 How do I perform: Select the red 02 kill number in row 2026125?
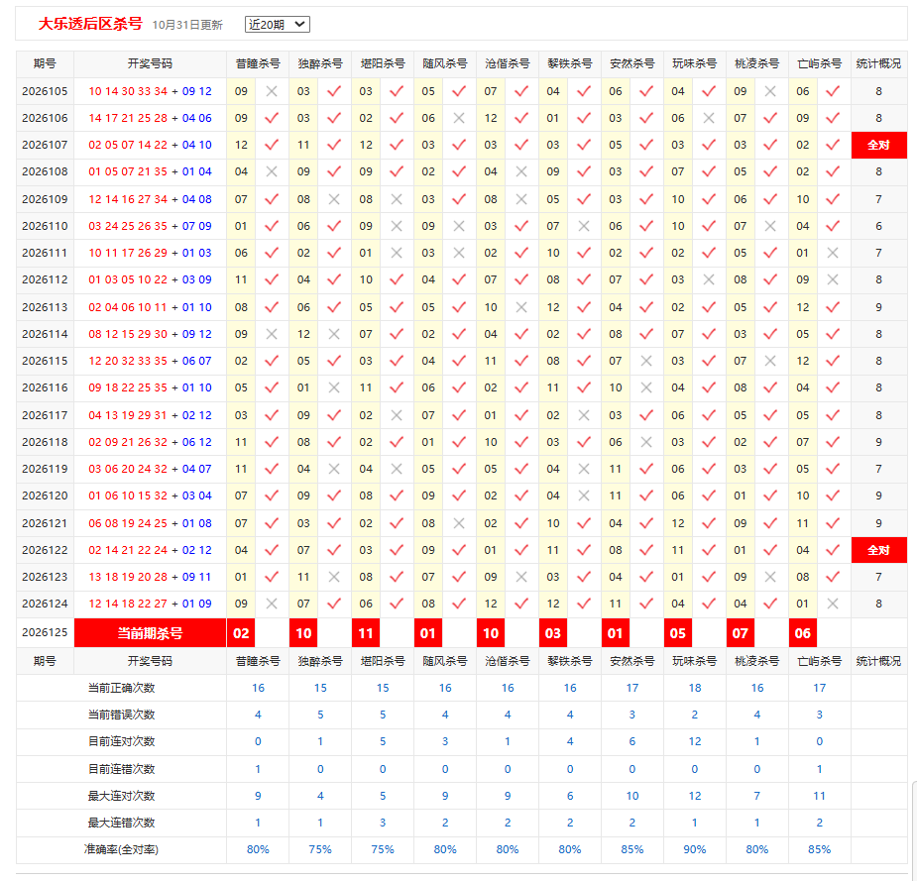tap(241, 633)
